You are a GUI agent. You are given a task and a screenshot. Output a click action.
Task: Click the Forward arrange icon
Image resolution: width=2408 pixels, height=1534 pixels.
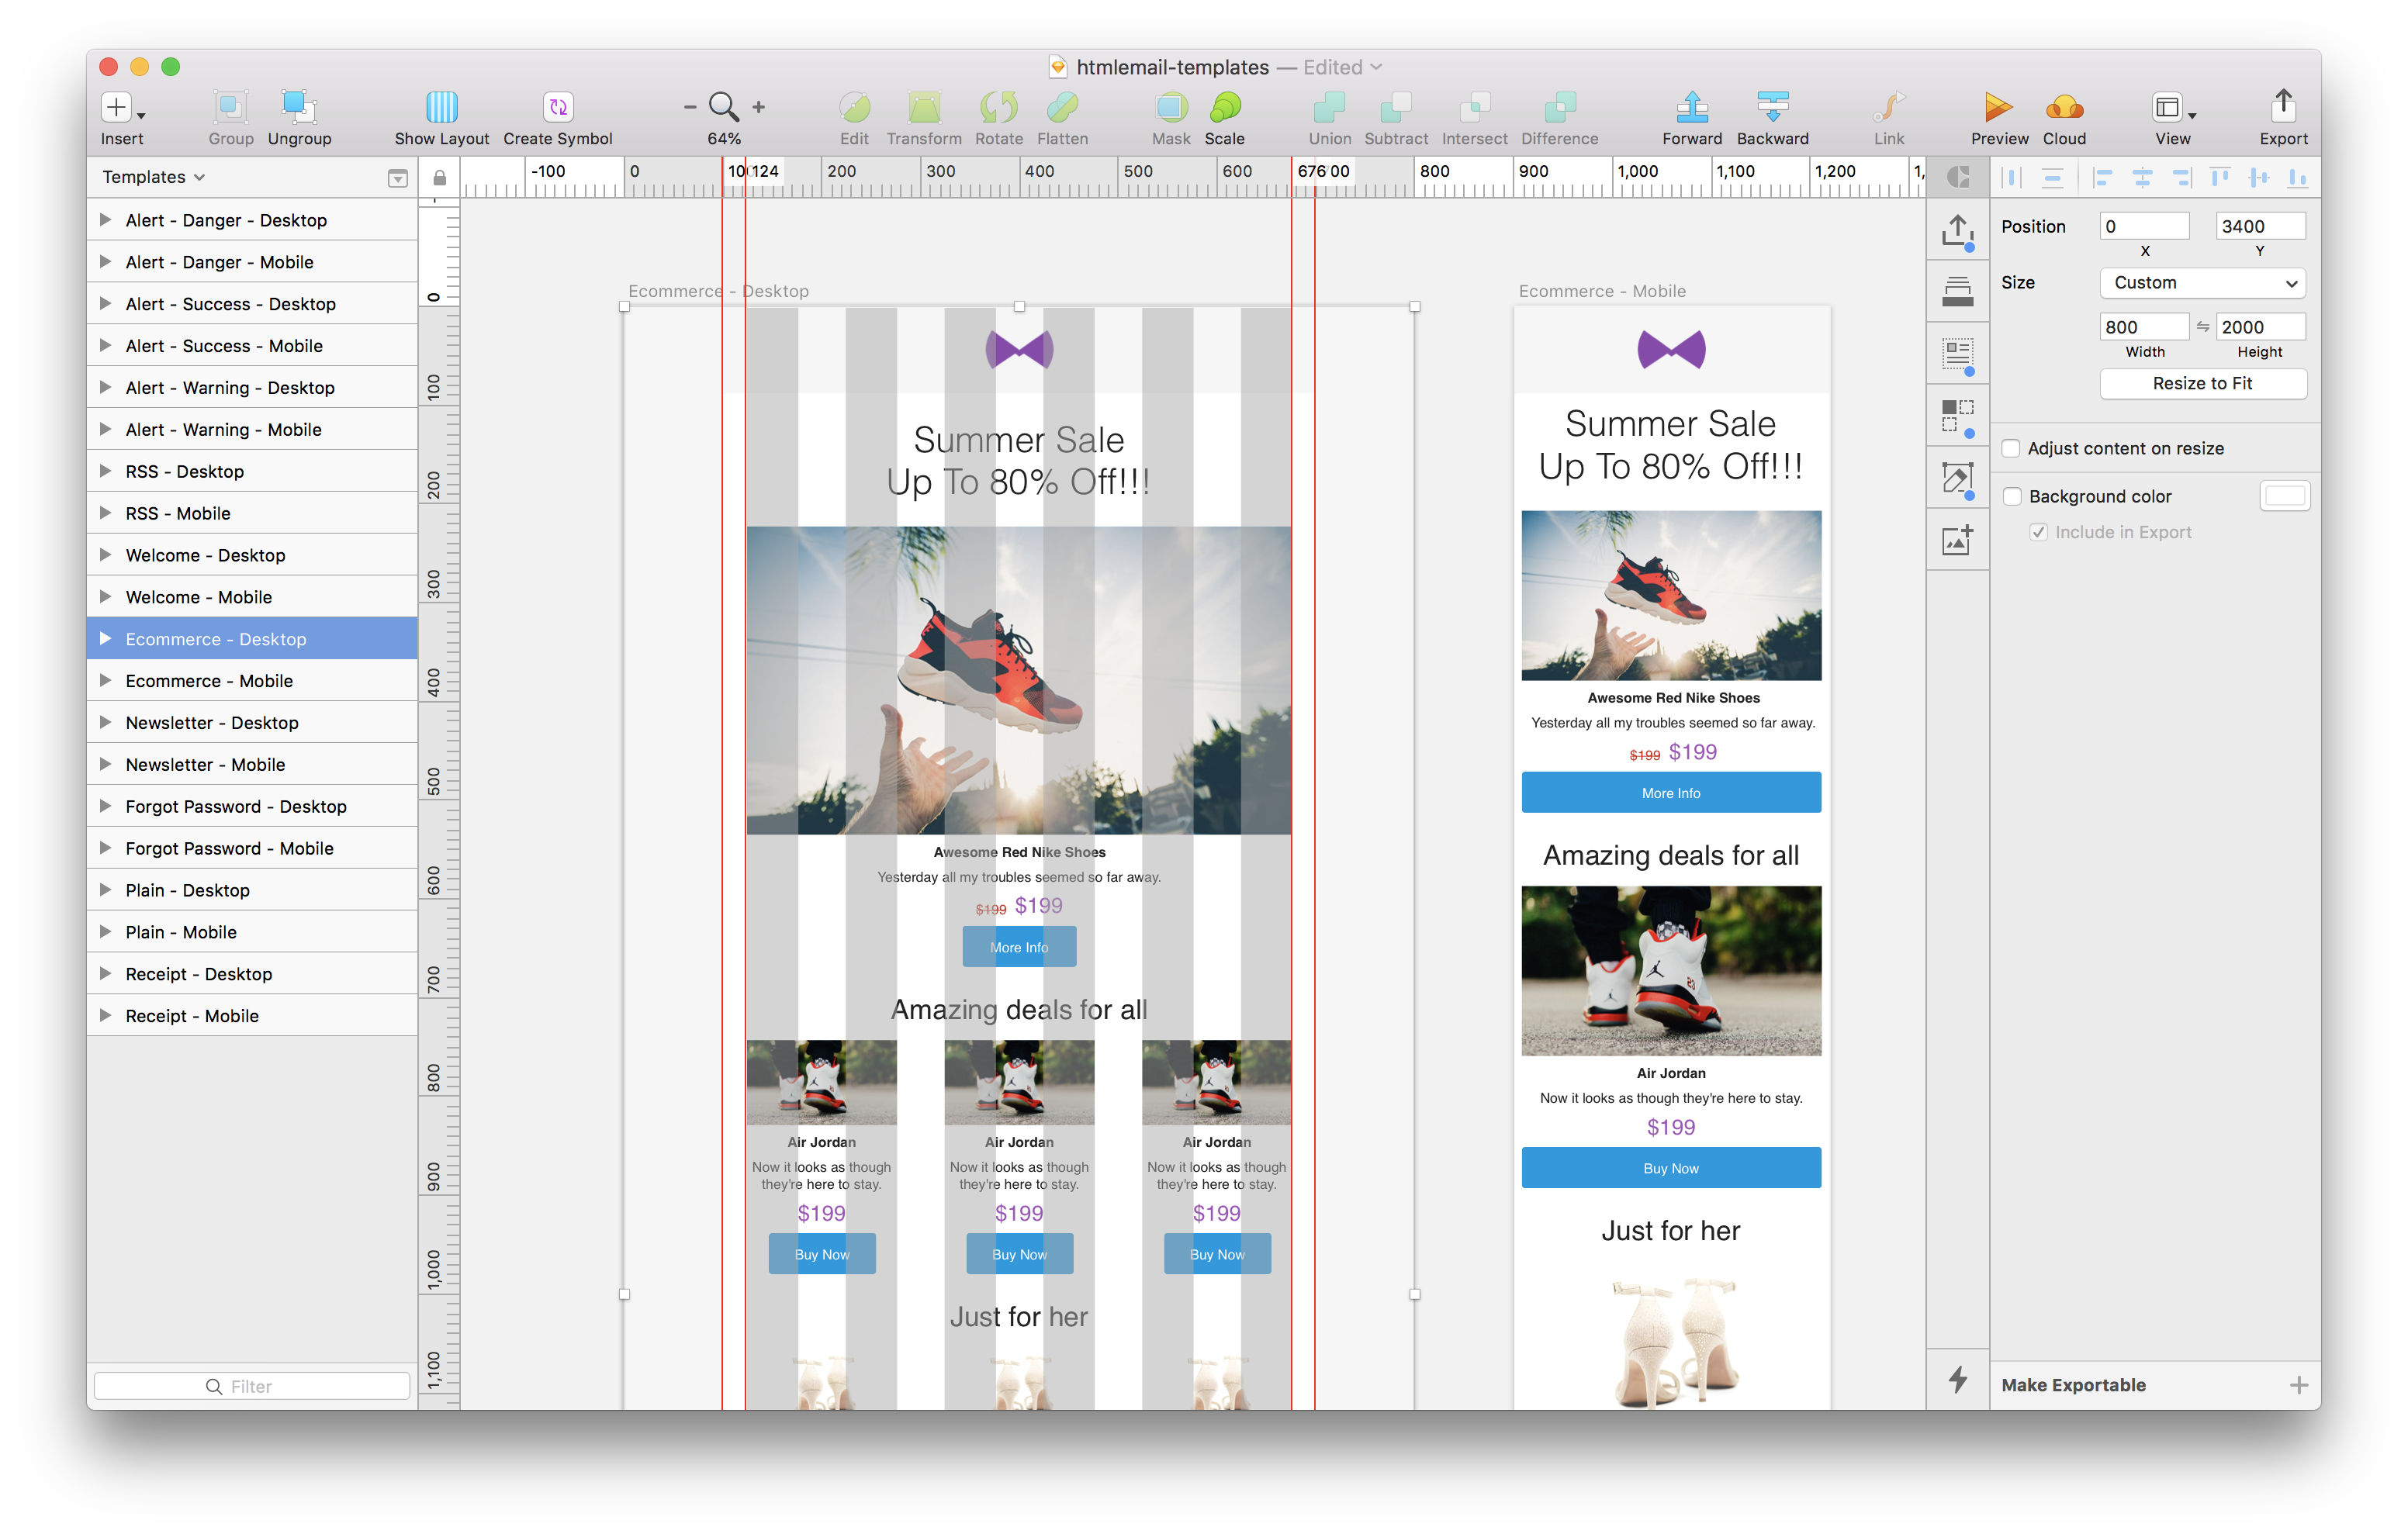pos(1691,107)
